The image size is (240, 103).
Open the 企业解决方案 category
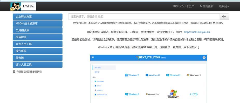point(38,17)
